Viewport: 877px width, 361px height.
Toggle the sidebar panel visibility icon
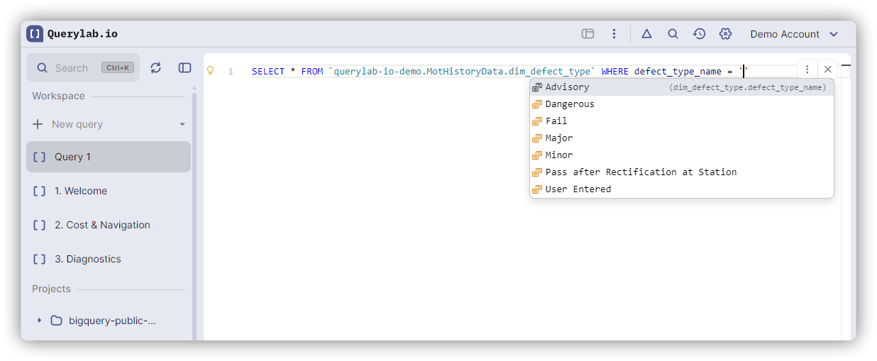[184, 67]
